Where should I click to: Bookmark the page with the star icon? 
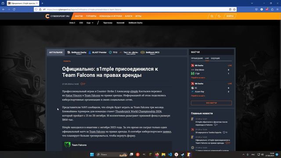pyautogui.click(x=234, y=9)
